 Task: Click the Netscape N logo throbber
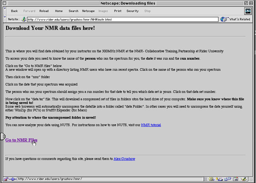click(x=248, y=11)
